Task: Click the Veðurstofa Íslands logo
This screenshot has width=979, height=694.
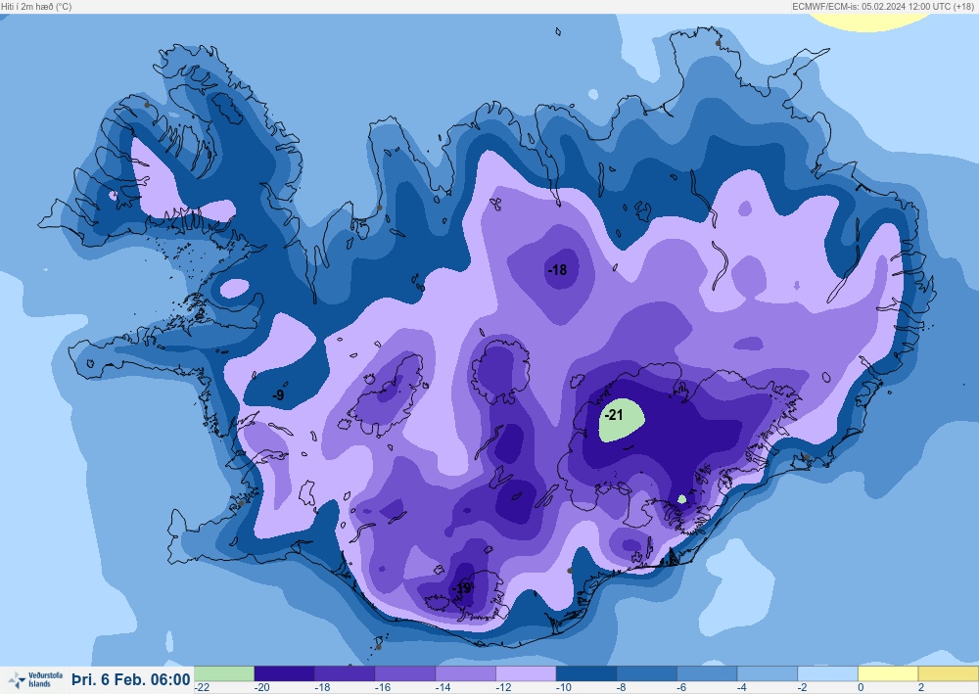Action: [x=36, y=679]
